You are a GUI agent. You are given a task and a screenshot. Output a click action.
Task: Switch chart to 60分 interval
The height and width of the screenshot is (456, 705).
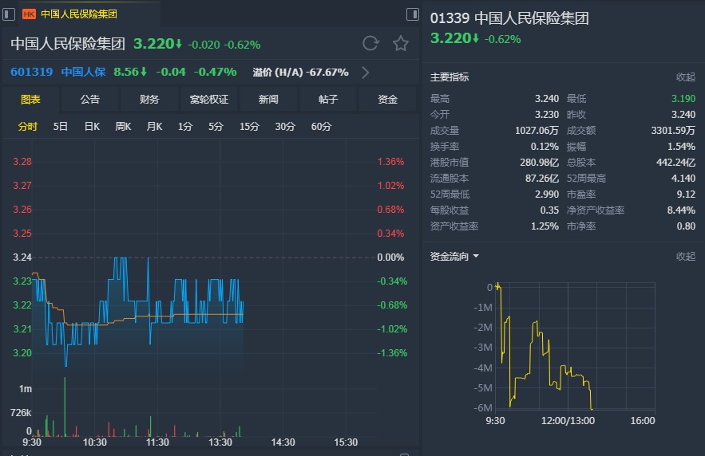pos(321,127)
